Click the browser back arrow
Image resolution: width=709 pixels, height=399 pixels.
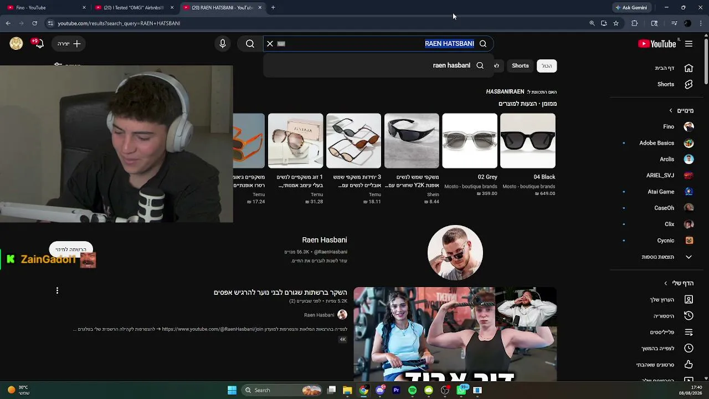coord(8,23)
